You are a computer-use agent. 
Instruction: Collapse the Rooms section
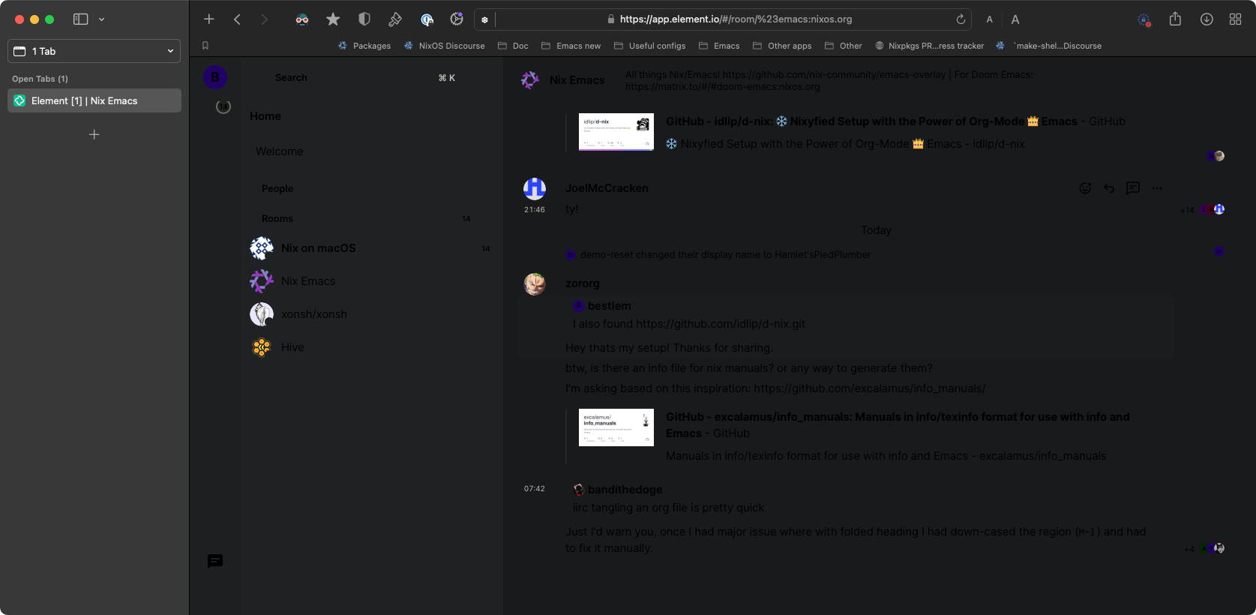point(277,219)
